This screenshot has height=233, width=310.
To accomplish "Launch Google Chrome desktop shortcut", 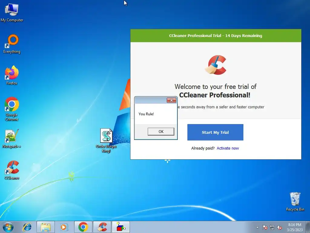I will [x=12, y=109].
